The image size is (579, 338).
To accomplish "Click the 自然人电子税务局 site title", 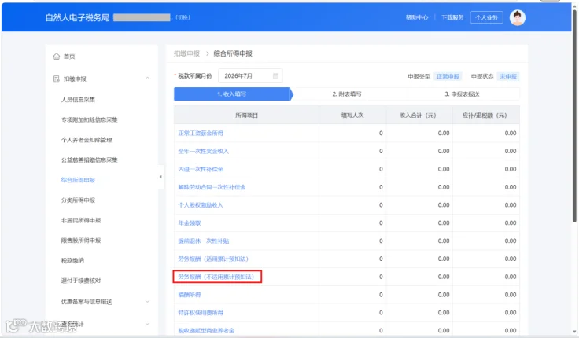I will pos(78,18).
